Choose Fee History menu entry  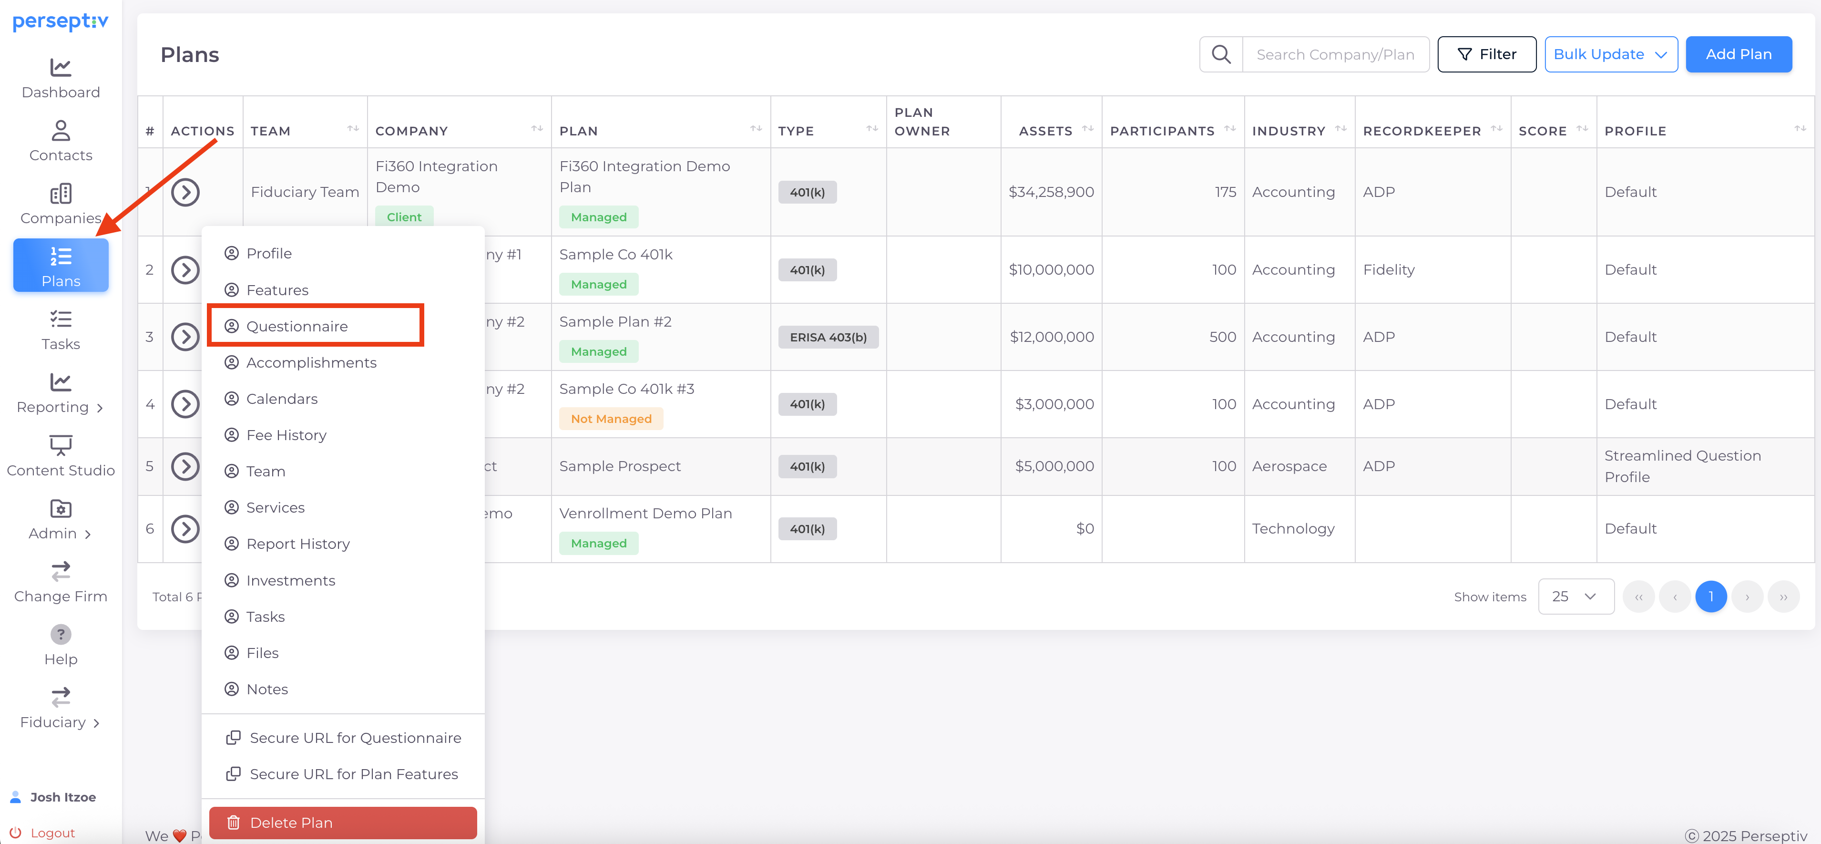286,435
